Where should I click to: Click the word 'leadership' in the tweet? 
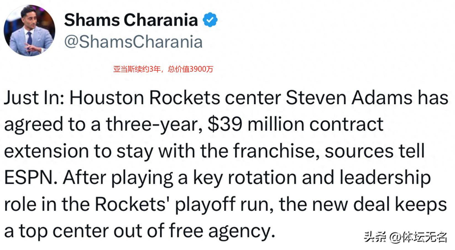point(385,178)
